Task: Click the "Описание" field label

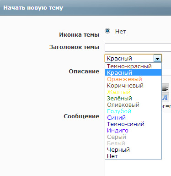Action: [x=84, y=71]
